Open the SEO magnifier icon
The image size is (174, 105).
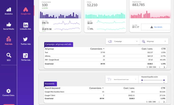pos(9,55)
